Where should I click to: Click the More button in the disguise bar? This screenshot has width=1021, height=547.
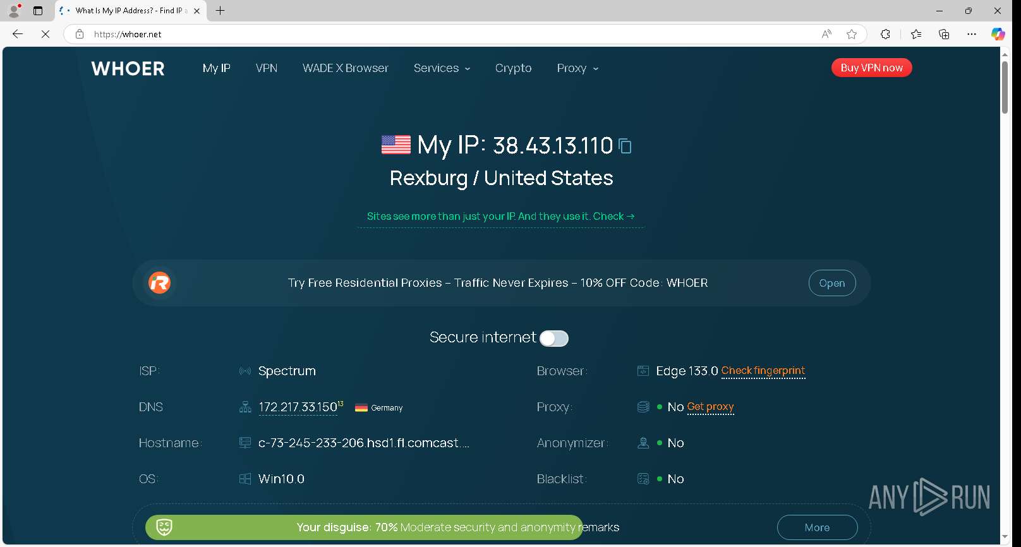(818, 527)
